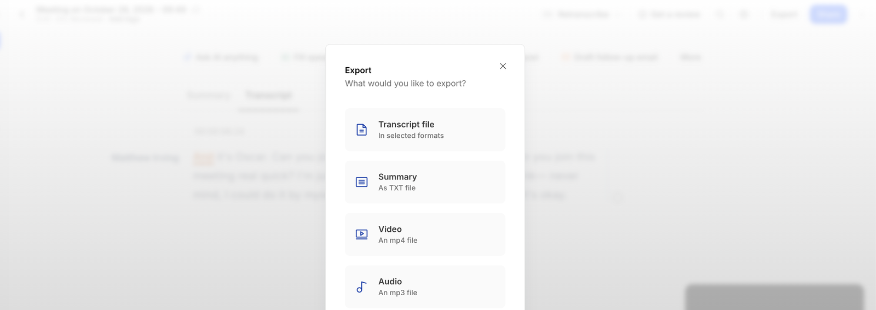Click the audio music note icon

tap(361, 287)
